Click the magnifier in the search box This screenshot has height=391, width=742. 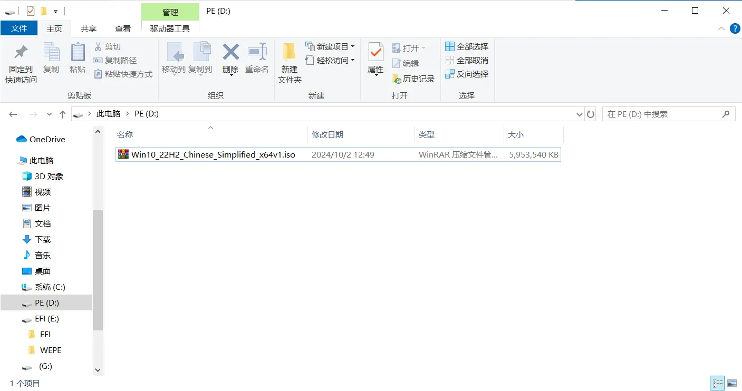coord(726,114)
